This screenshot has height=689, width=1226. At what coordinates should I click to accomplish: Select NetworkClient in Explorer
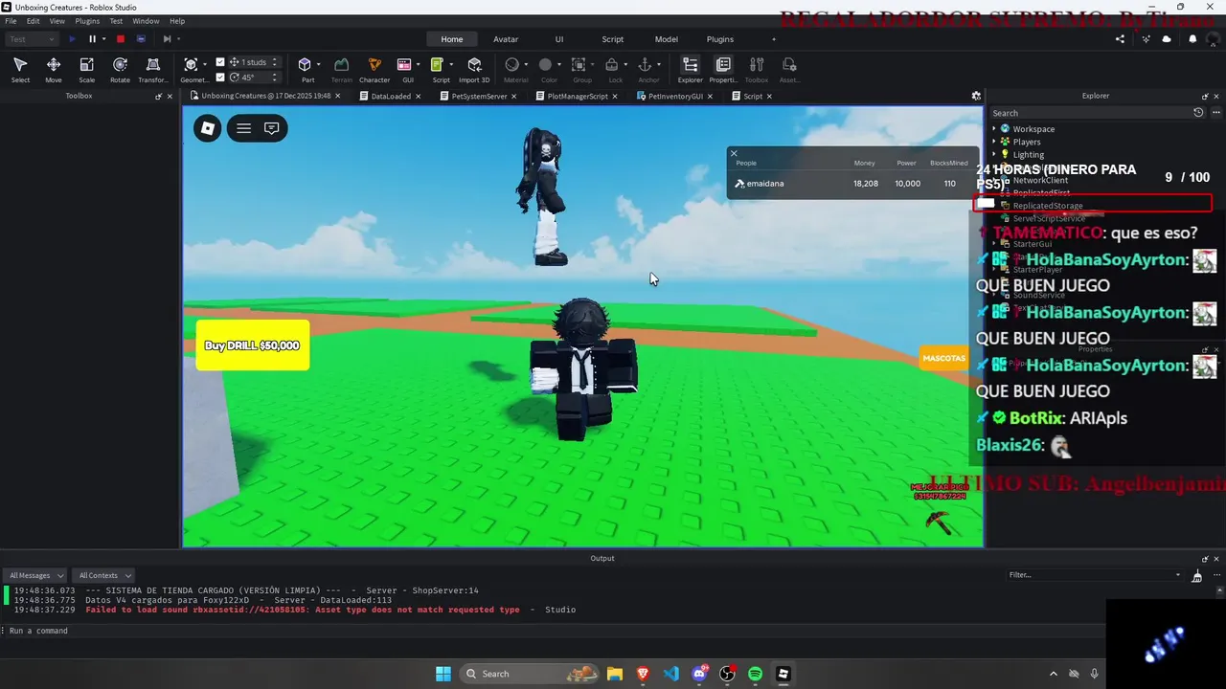[x=1040, y=180]
